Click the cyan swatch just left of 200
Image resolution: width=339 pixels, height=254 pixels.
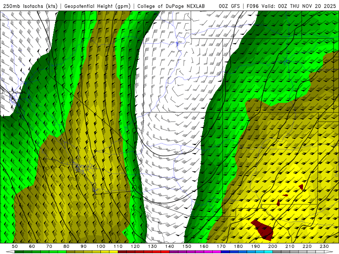click(x=268, y=252)
